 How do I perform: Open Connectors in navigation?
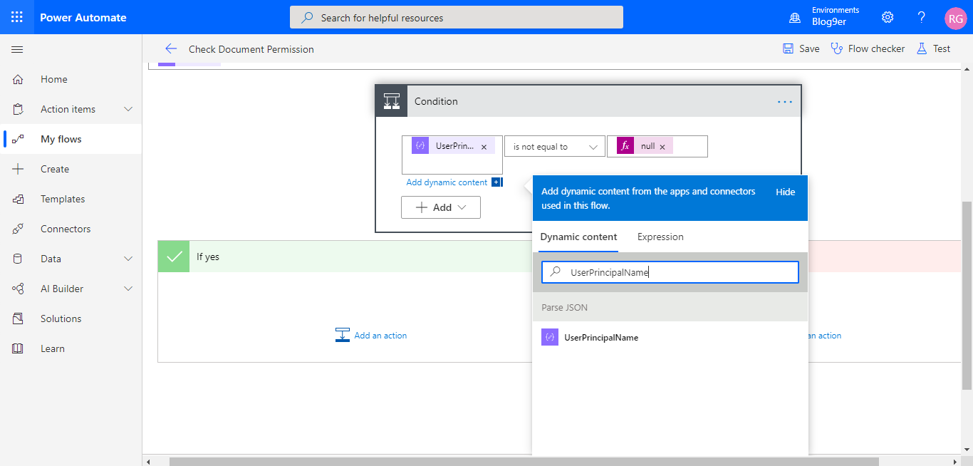pos(71,229)
